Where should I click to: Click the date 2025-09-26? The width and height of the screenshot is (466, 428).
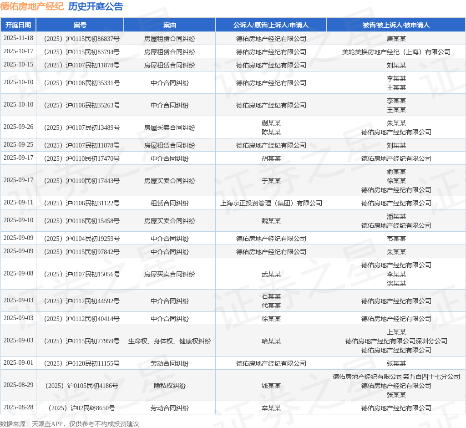pos(18,127)
